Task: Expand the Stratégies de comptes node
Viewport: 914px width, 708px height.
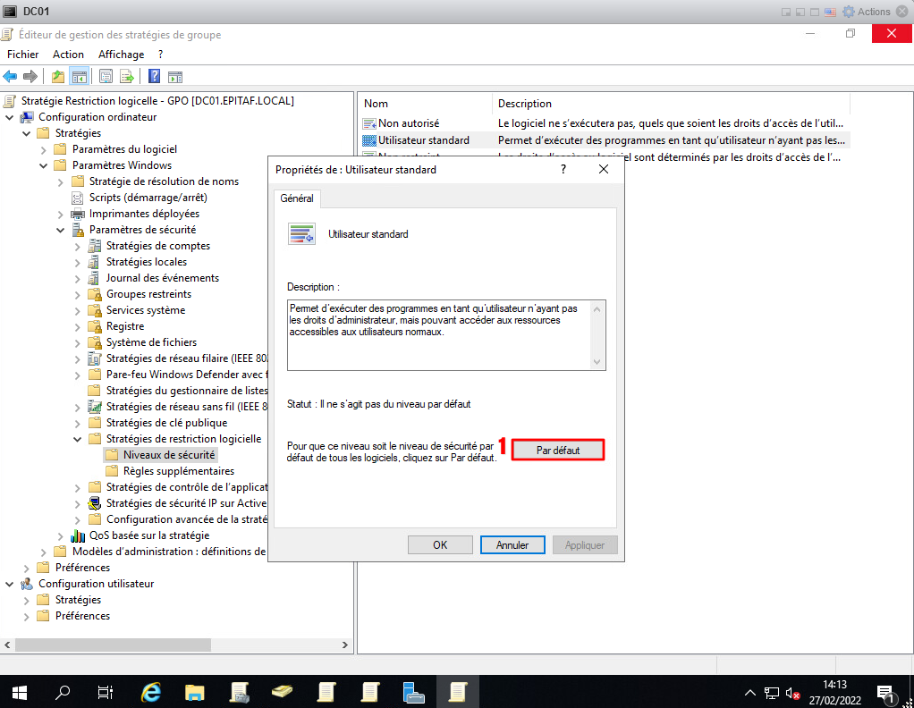Action: [x=77, y=246]
